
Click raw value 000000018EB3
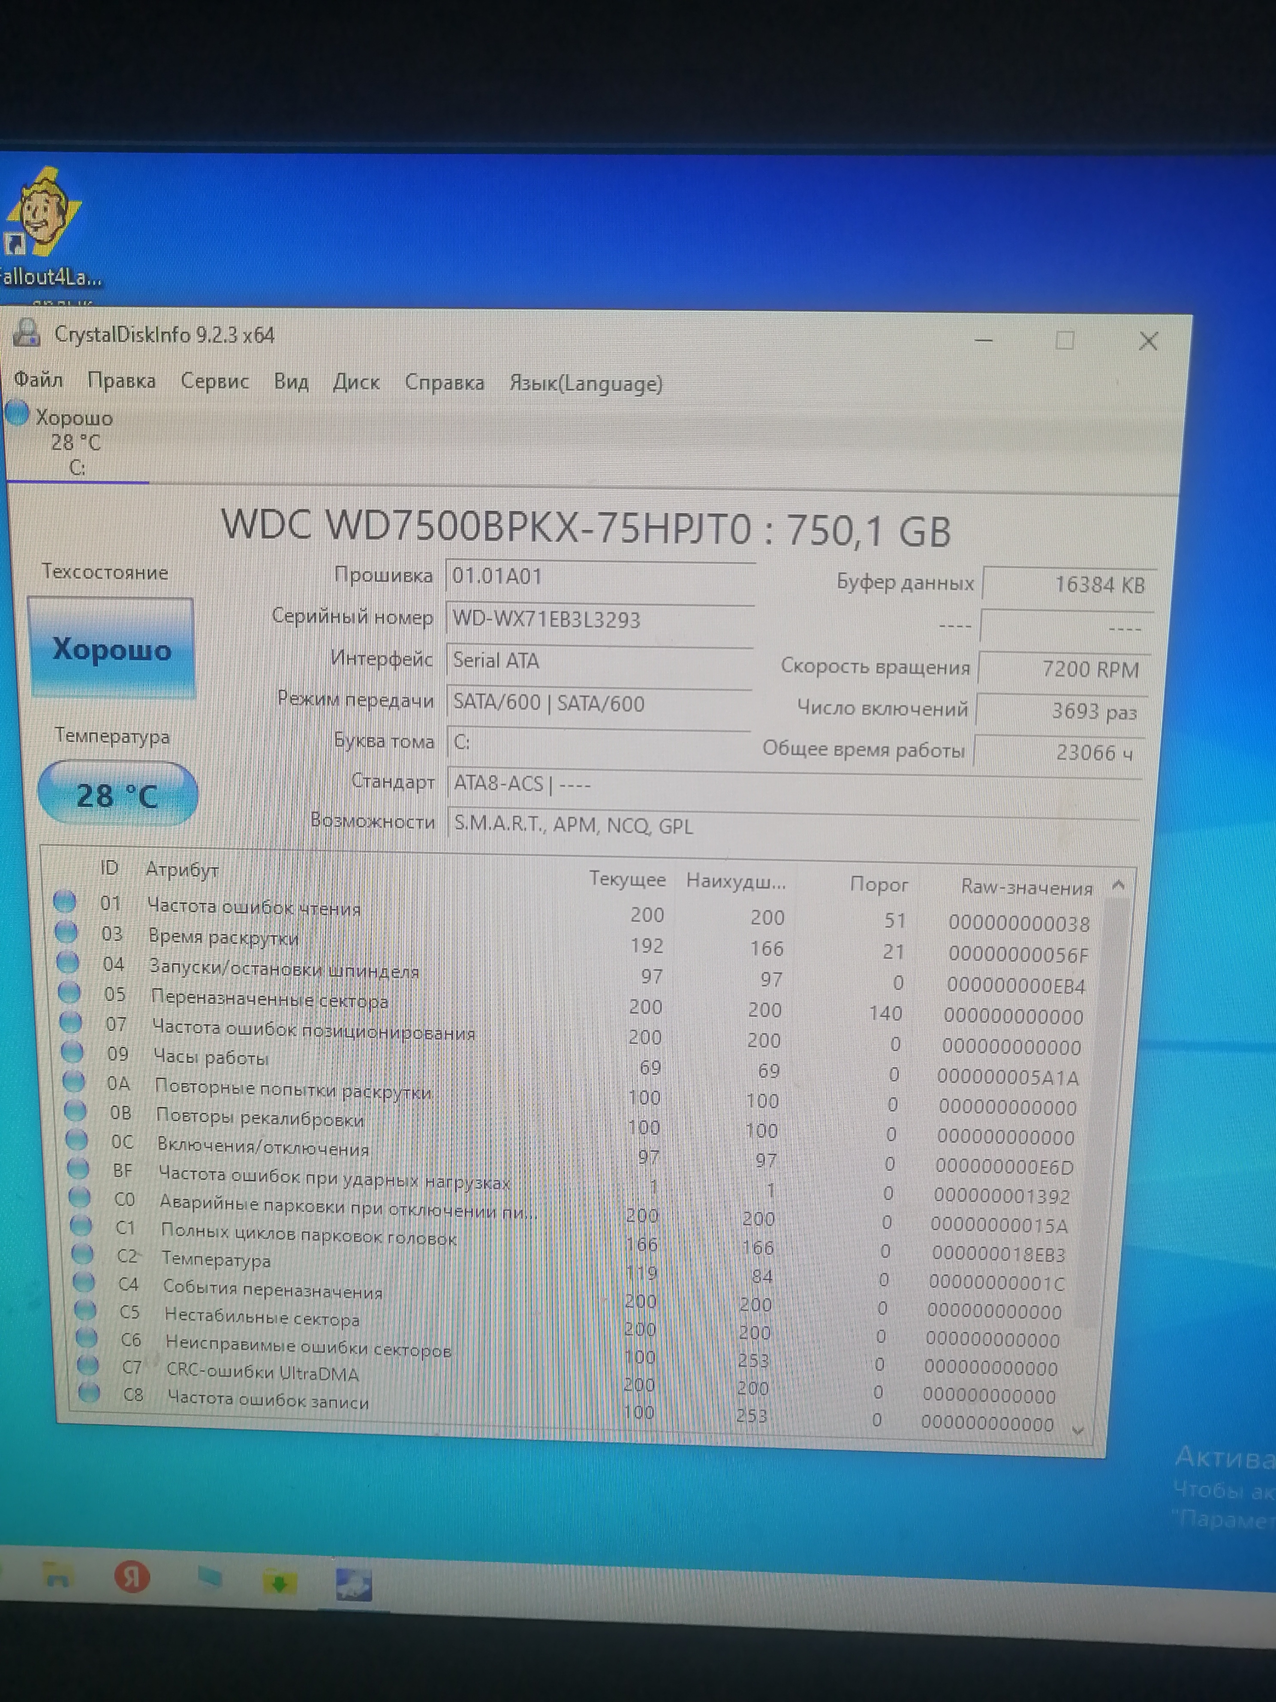998,1255
